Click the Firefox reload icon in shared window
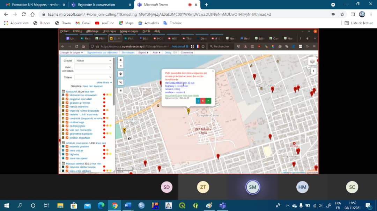Image resolution: width=377 pixels, height=211 pixels. coord(76,47)
